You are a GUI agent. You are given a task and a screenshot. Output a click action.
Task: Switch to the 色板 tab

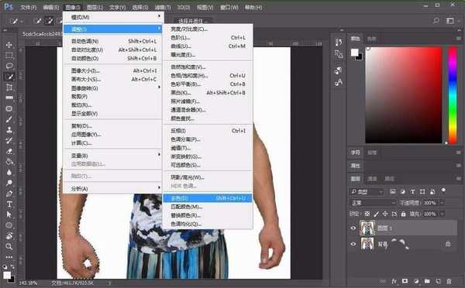pos(371,39)
